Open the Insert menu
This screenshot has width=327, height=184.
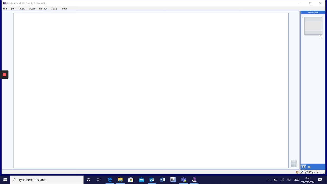[32, 9]
